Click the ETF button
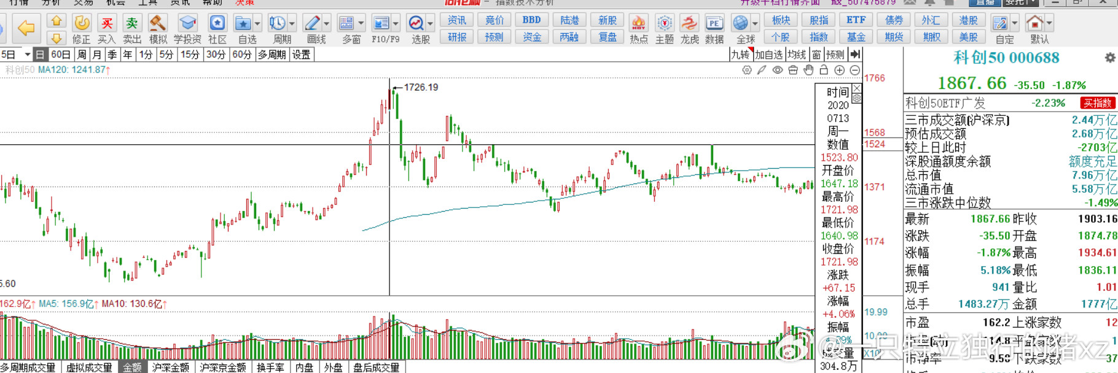The height and width of the screenshot is (373, 1118). point(856,20)
